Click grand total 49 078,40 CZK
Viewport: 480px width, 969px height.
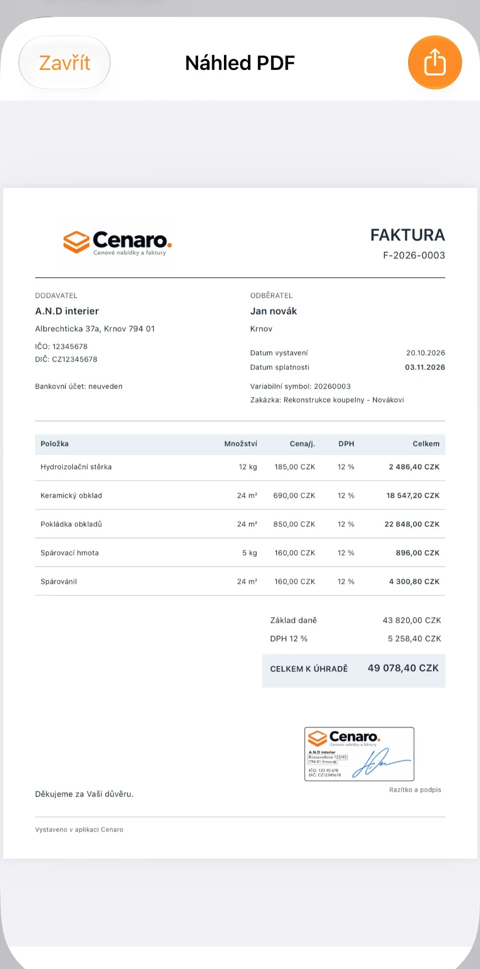click(x=403, y=668)
